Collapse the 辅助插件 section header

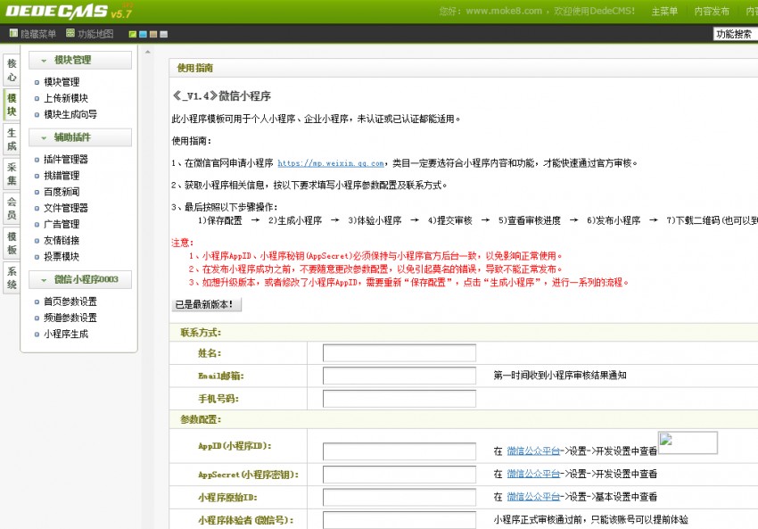tap(80, 137)
